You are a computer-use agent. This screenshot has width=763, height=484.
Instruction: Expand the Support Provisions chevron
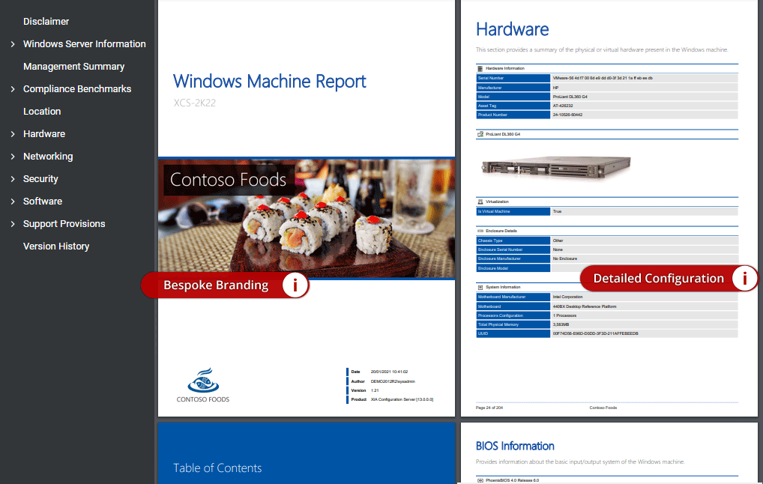click(x=13, y=224)
